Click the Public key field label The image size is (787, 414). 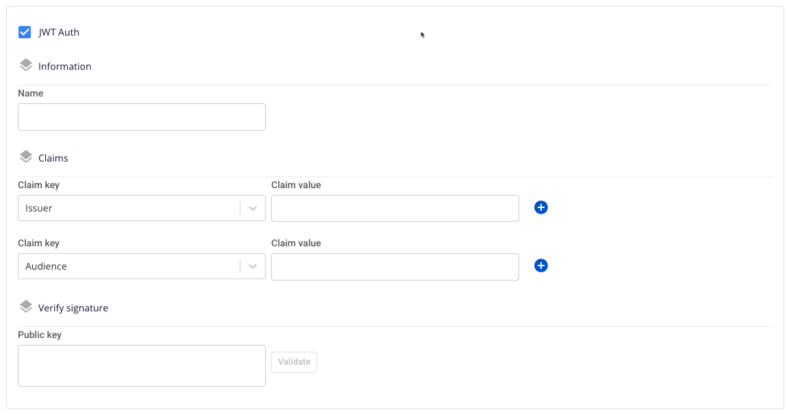pyautogui.click(x=40, y=335)
